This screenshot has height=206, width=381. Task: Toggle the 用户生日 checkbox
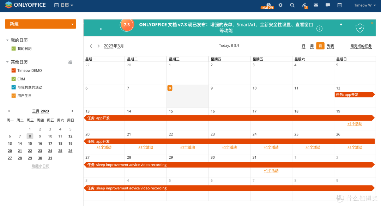[14, 96]
